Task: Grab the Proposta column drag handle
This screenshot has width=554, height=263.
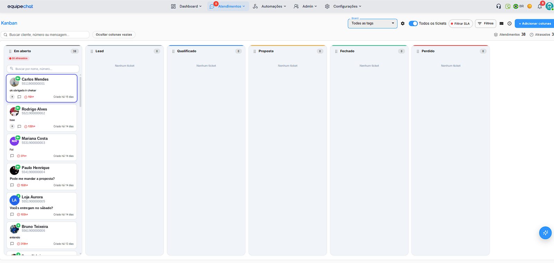Action: click(255, 51)
